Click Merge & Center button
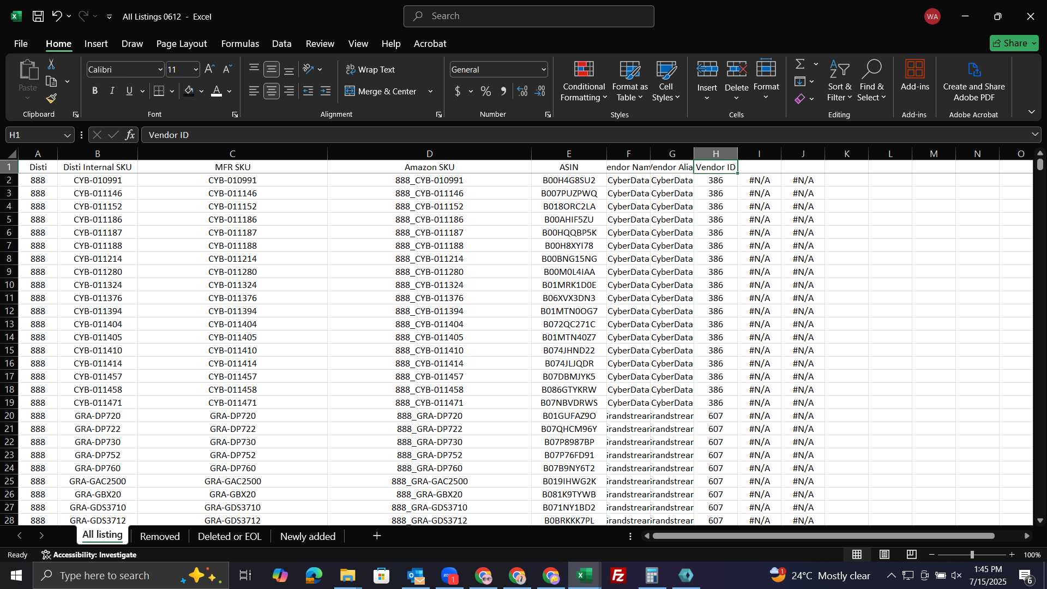 click(381, 91)
